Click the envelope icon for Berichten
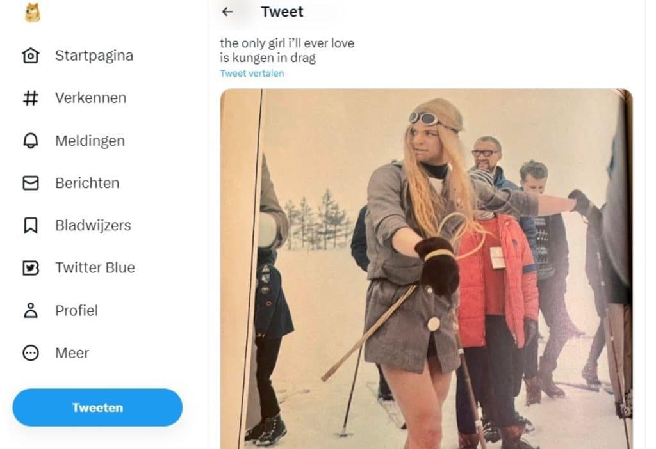Viewport: 656px width, 449px height. (x=31, y=184)
